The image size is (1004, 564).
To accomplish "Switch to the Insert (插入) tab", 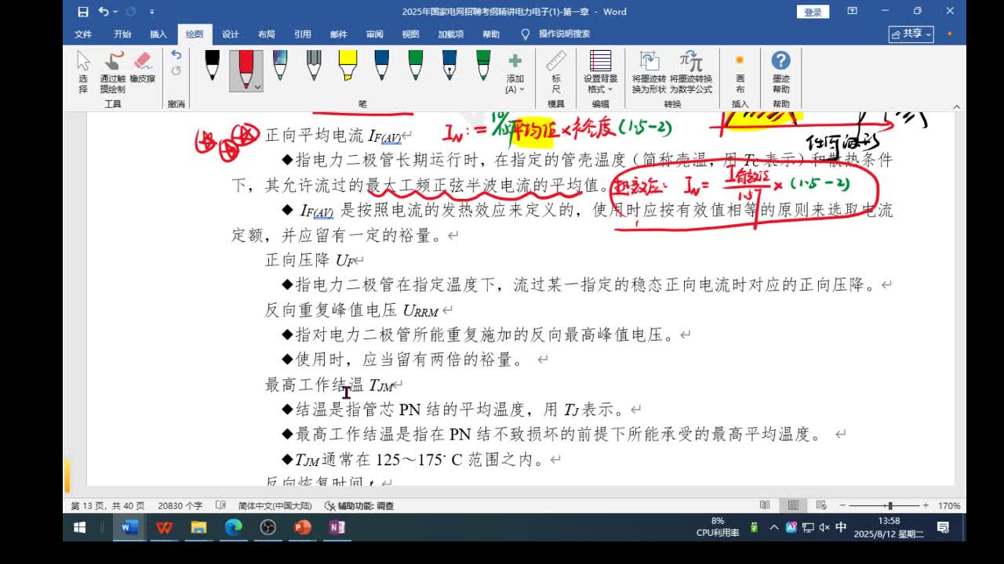I will 158,34.
